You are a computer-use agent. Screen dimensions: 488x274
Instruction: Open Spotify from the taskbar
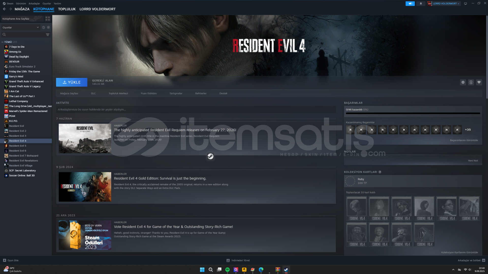point(227,269)
